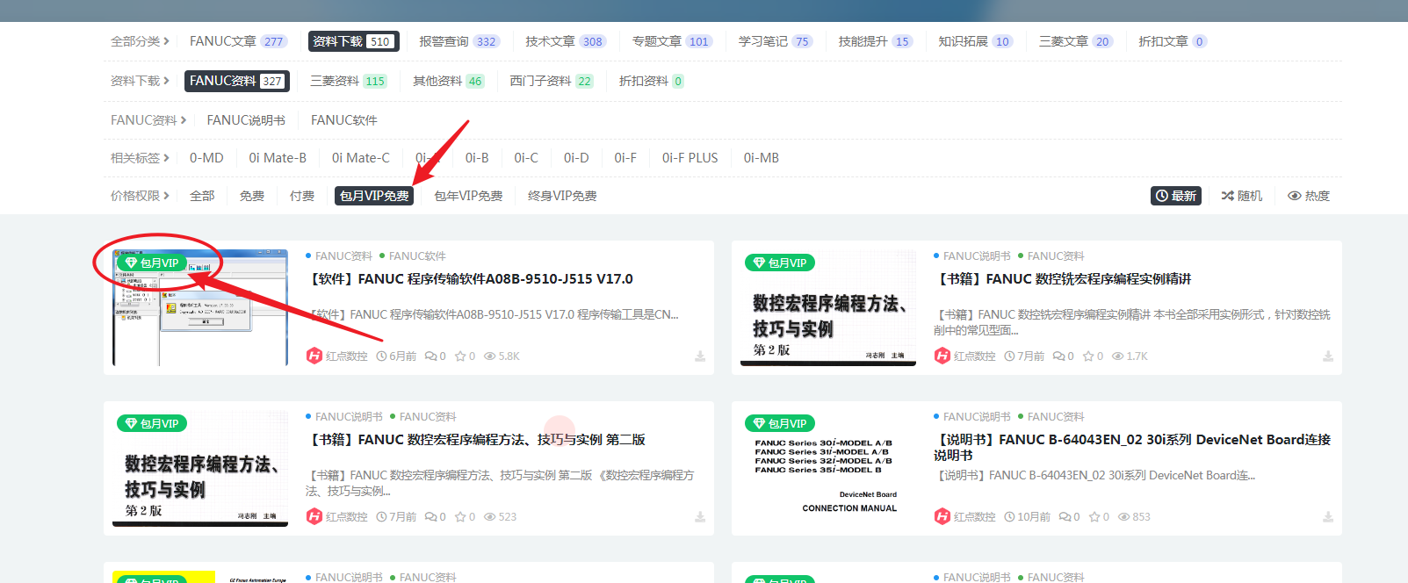Click 包月VIP badge on 数控铣宏程序编程实例精讲 thumbnail
The image size is (1408, 583).
click(780, 263)
